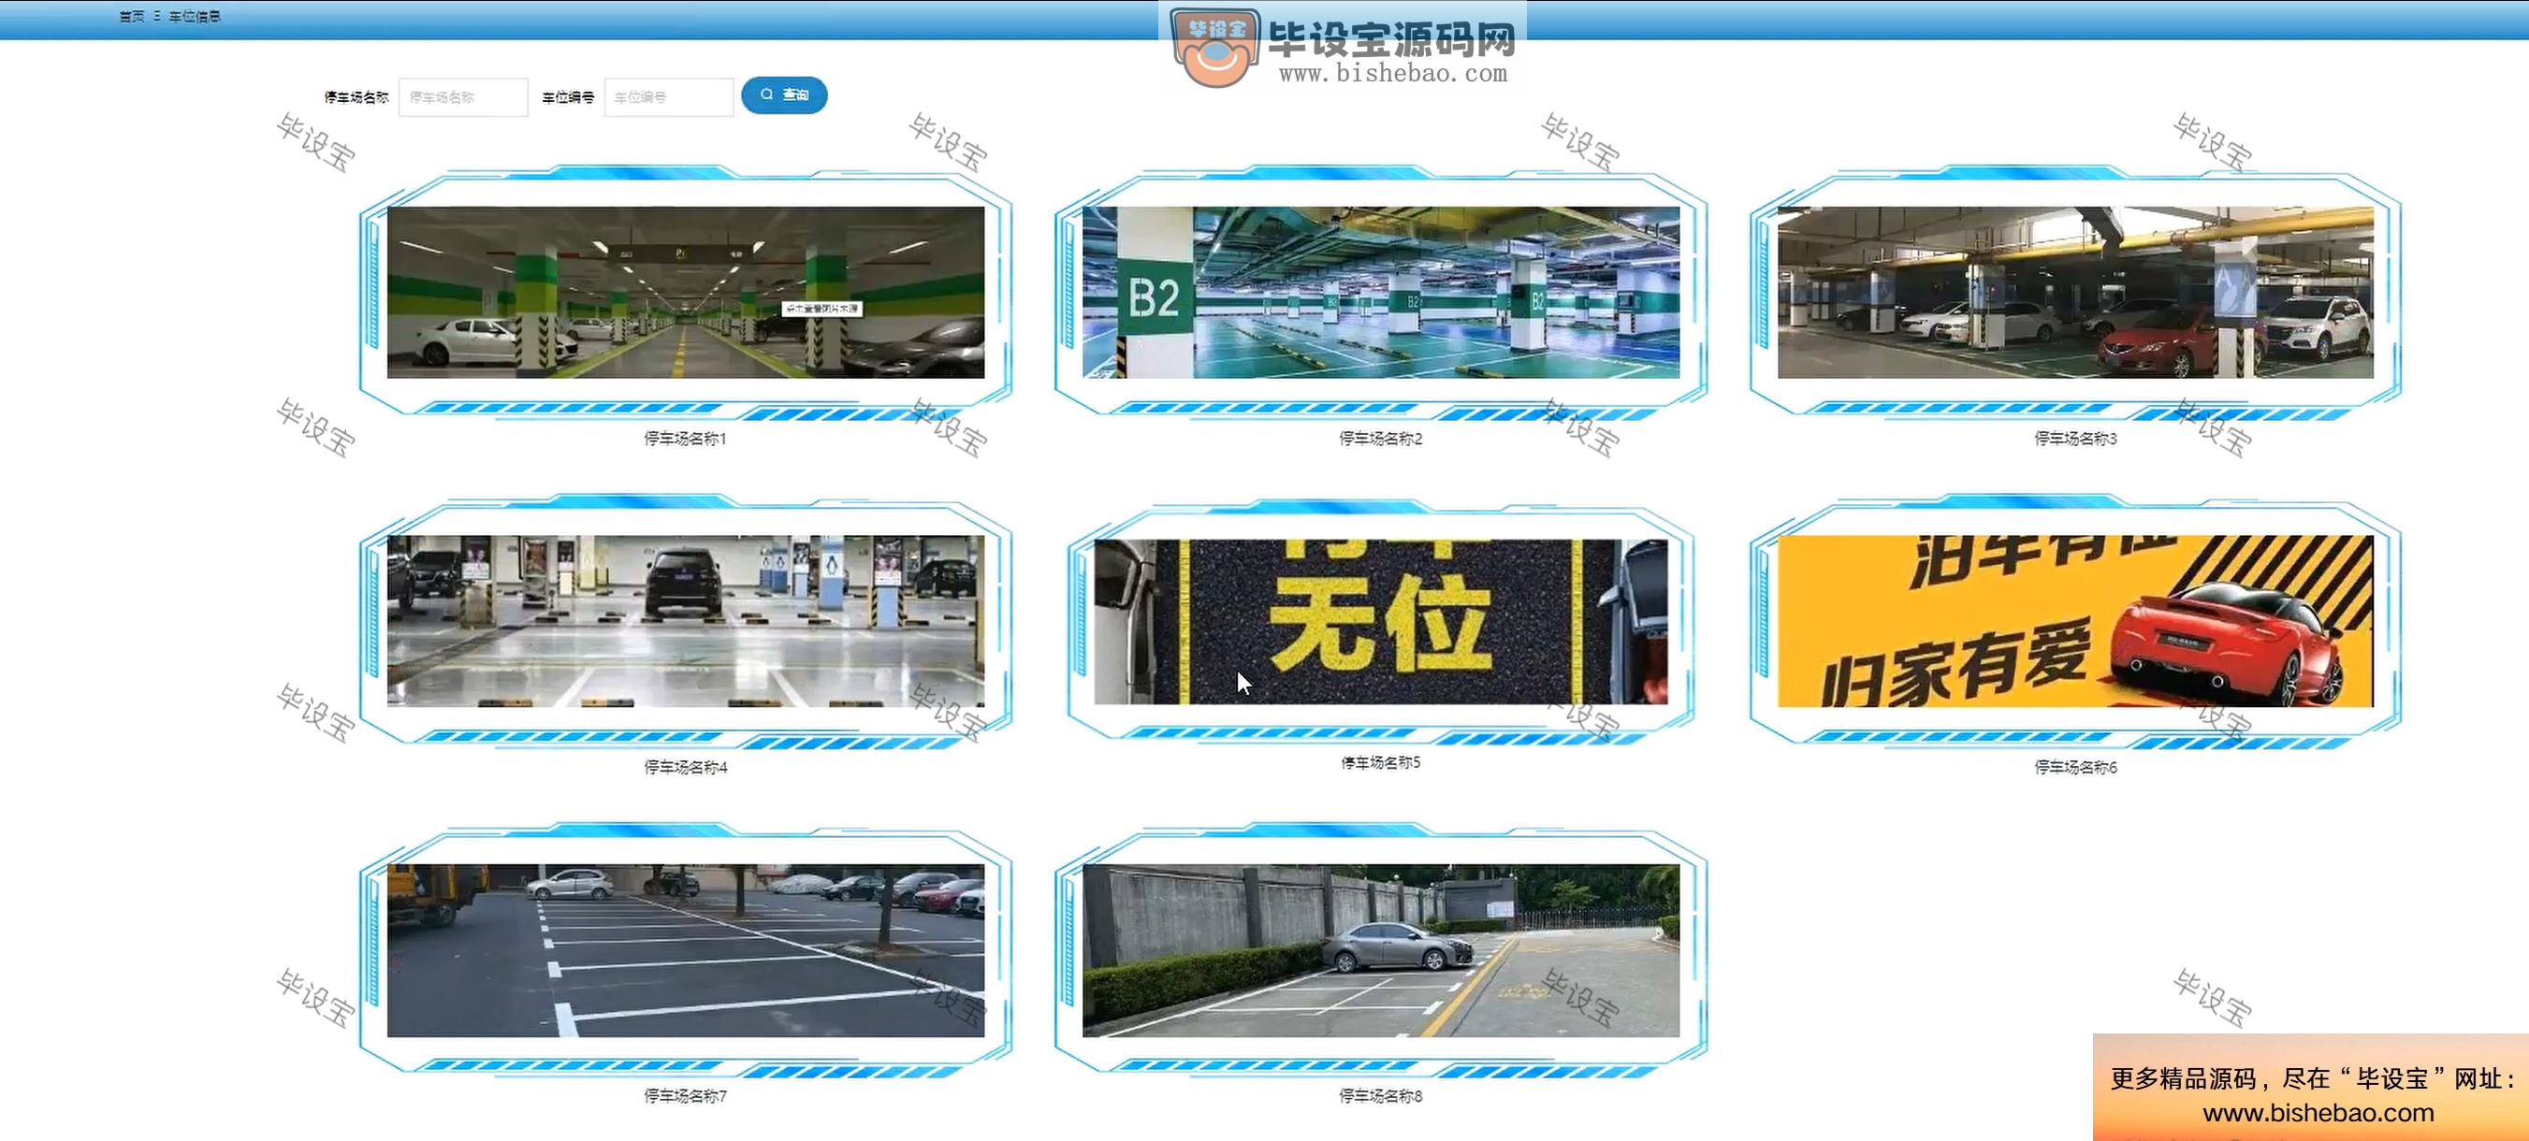
Task: Click the label 停车场名称8
Action: click(1380, 1096)
